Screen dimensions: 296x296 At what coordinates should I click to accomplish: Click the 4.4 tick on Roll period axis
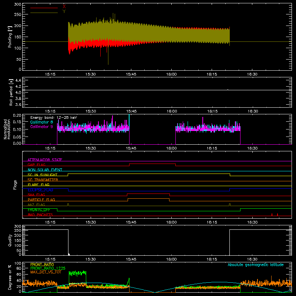click(x=18, y=80)
